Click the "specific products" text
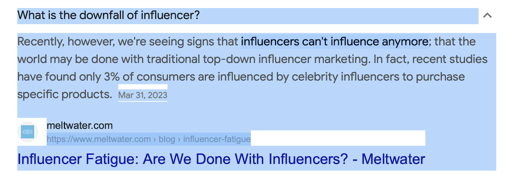The width and height of the screenshot is (512, 186). 64,94
